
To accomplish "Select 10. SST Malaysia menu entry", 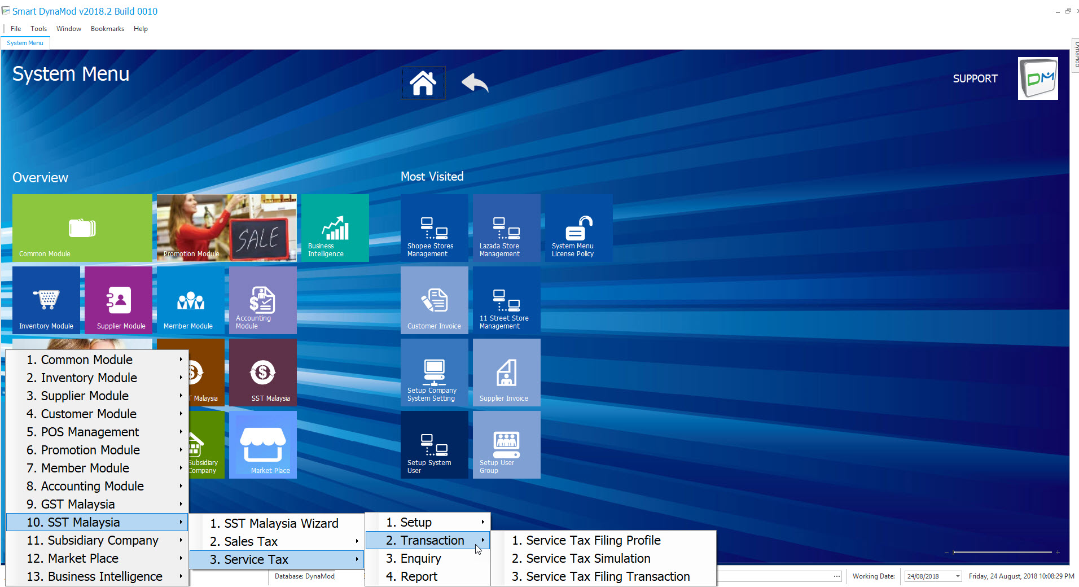I will point(97,522).
